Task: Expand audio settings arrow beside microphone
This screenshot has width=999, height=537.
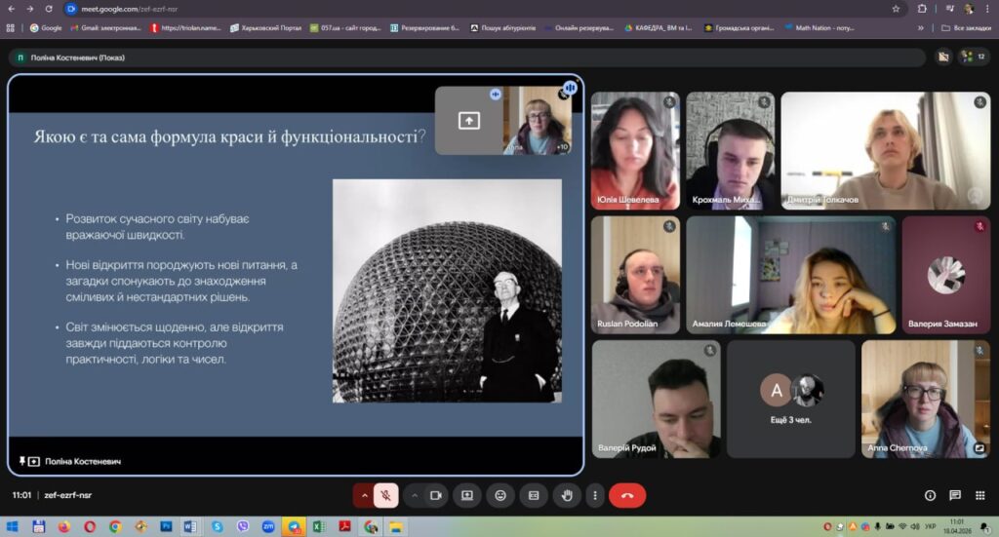Action: 364,495
